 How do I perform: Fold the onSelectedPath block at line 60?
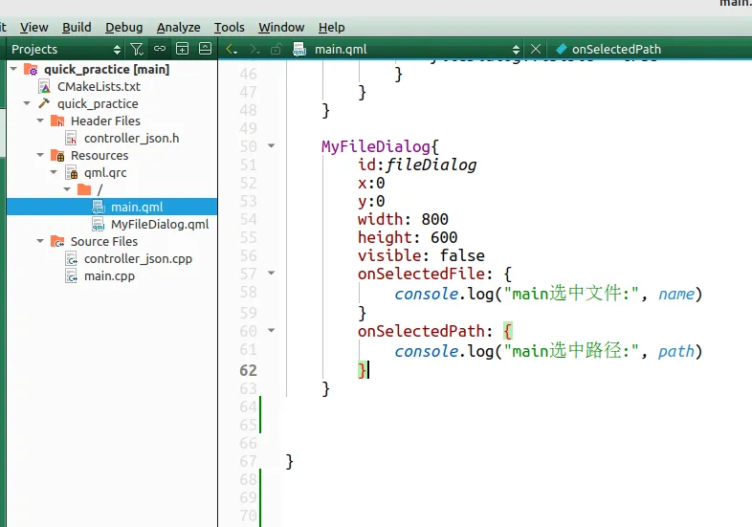[272, 330]
